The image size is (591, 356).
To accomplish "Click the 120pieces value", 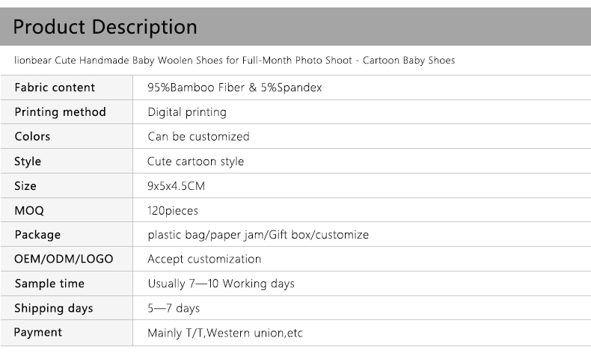I will click(x=173, y=211).
